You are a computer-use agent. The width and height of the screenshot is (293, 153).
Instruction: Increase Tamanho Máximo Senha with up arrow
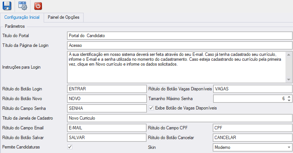click(289, 97)
